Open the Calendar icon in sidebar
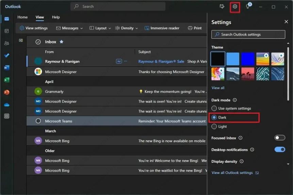The height and width of the screenshot is (195, 293). (7, 31)
